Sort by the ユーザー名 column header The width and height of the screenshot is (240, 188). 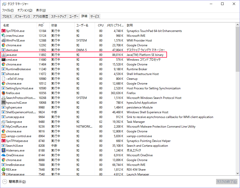point(85,25)
